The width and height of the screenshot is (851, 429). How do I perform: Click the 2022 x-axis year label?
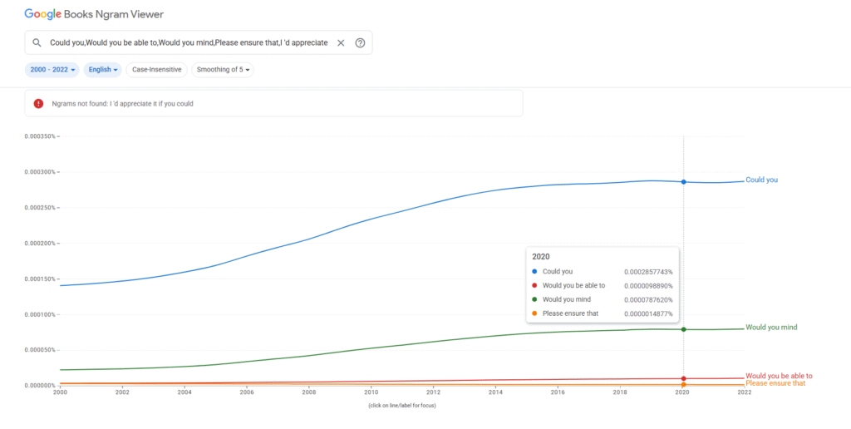pos(745,392)
